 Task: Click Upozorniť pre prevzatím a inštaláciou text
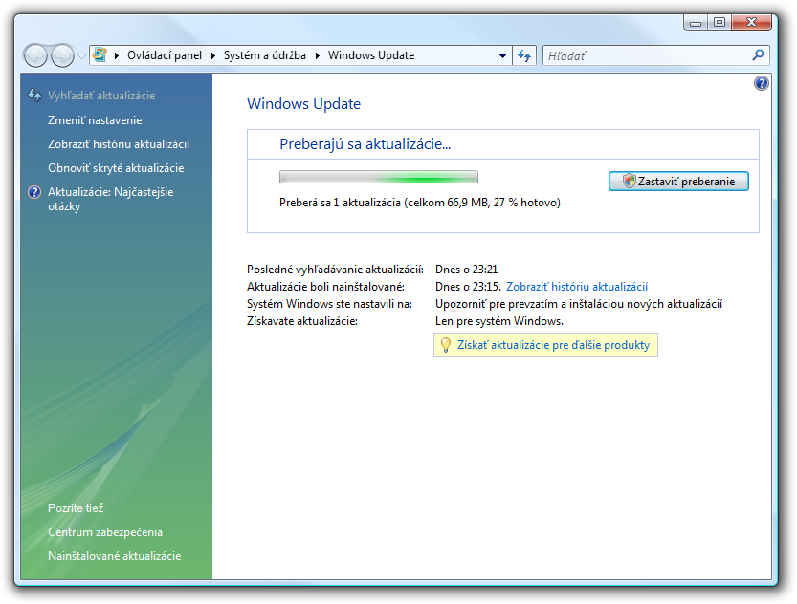tap(579, 304)
